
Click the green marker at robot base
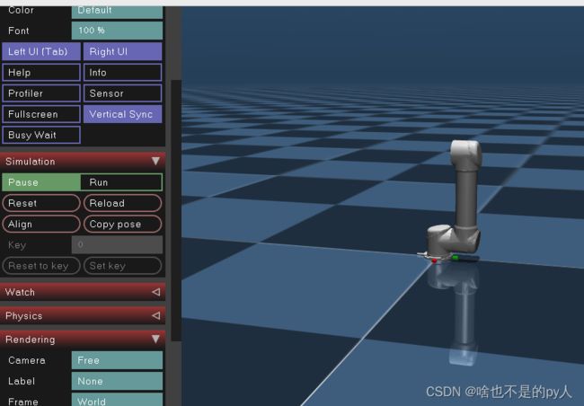(455, 258)
